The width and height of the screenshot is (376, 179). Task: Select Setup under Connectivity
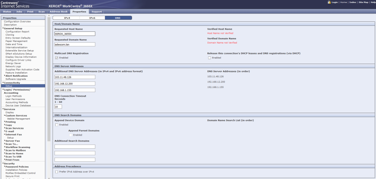(x=23, y=86)
